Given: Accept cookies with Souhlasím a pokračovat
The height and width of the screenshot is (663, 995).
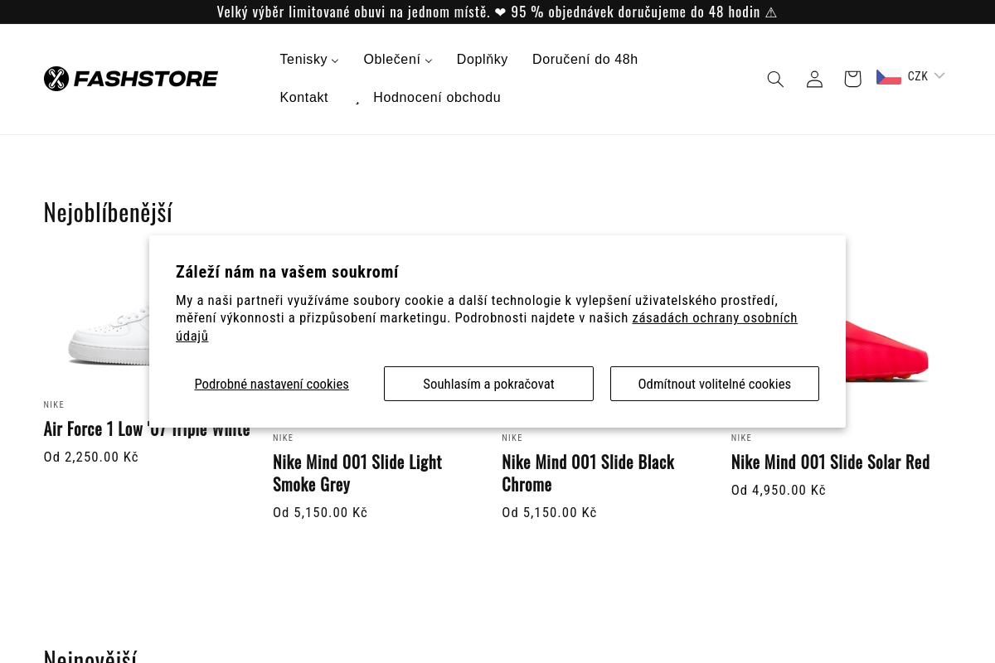Looking at the screenshot, I should pos(488,384).
